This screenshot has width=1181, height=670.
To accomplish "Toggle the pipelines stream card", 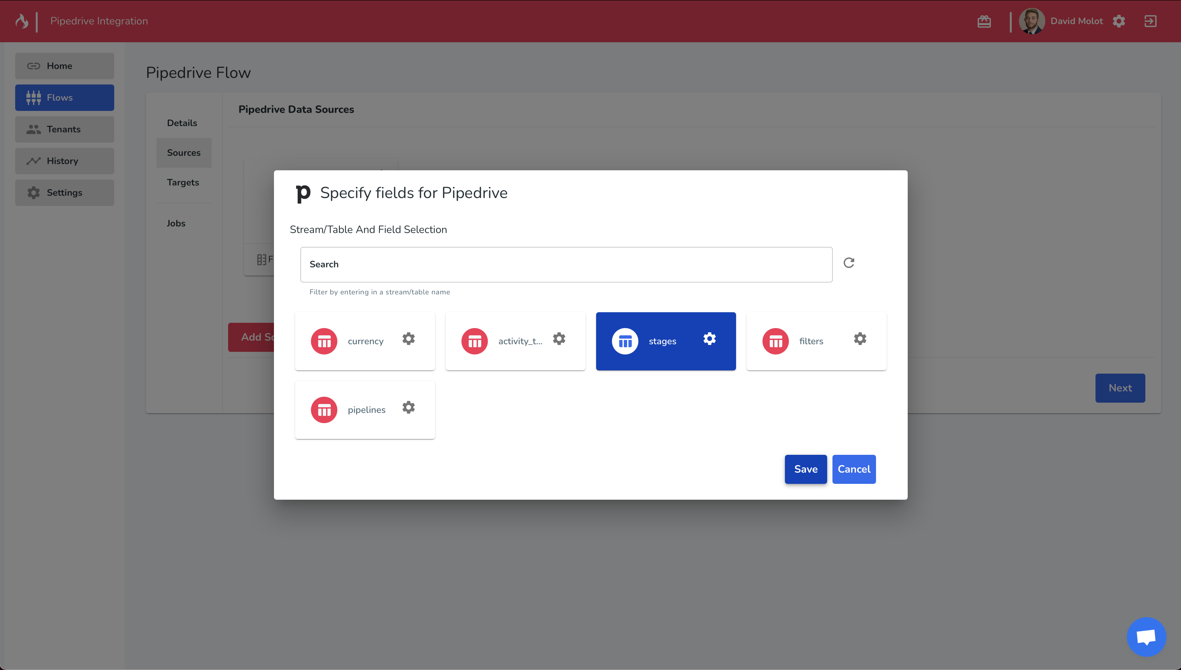I will pyautogui.click(x=365, y=410).
